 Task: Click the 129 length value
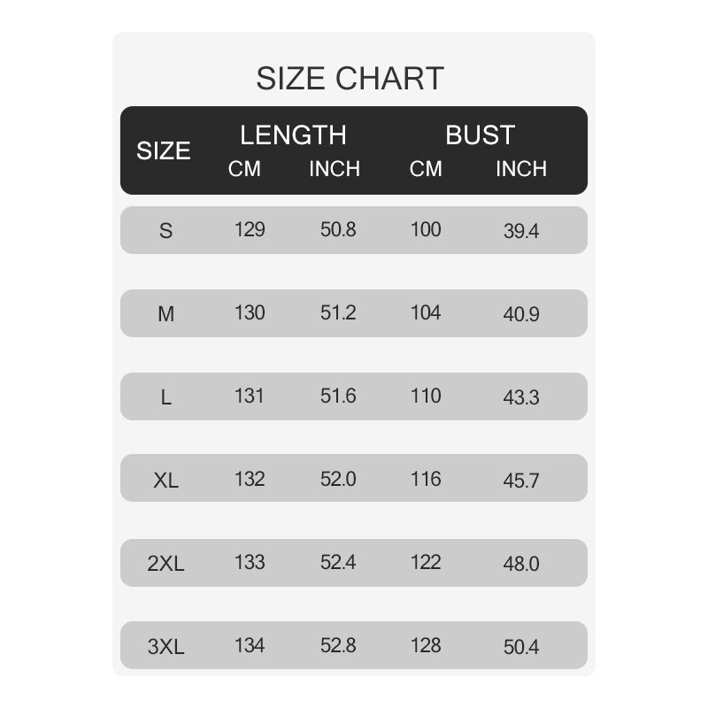point(250,229)
